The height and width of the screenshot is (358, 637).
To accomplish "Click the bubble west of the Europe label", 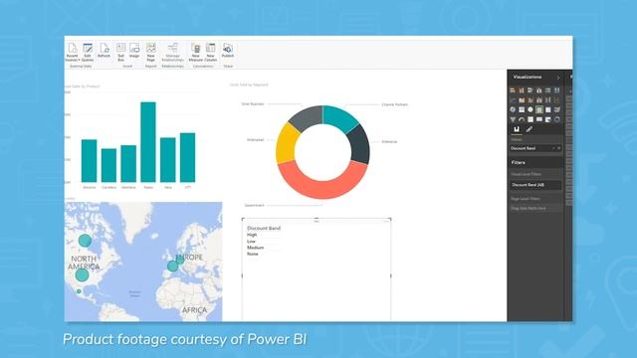I will [172, 267].
